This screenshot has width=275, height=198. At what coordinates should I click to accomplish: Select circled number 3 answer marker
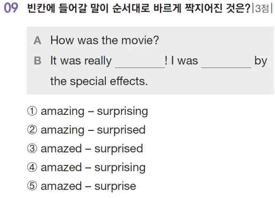point(32,149)
